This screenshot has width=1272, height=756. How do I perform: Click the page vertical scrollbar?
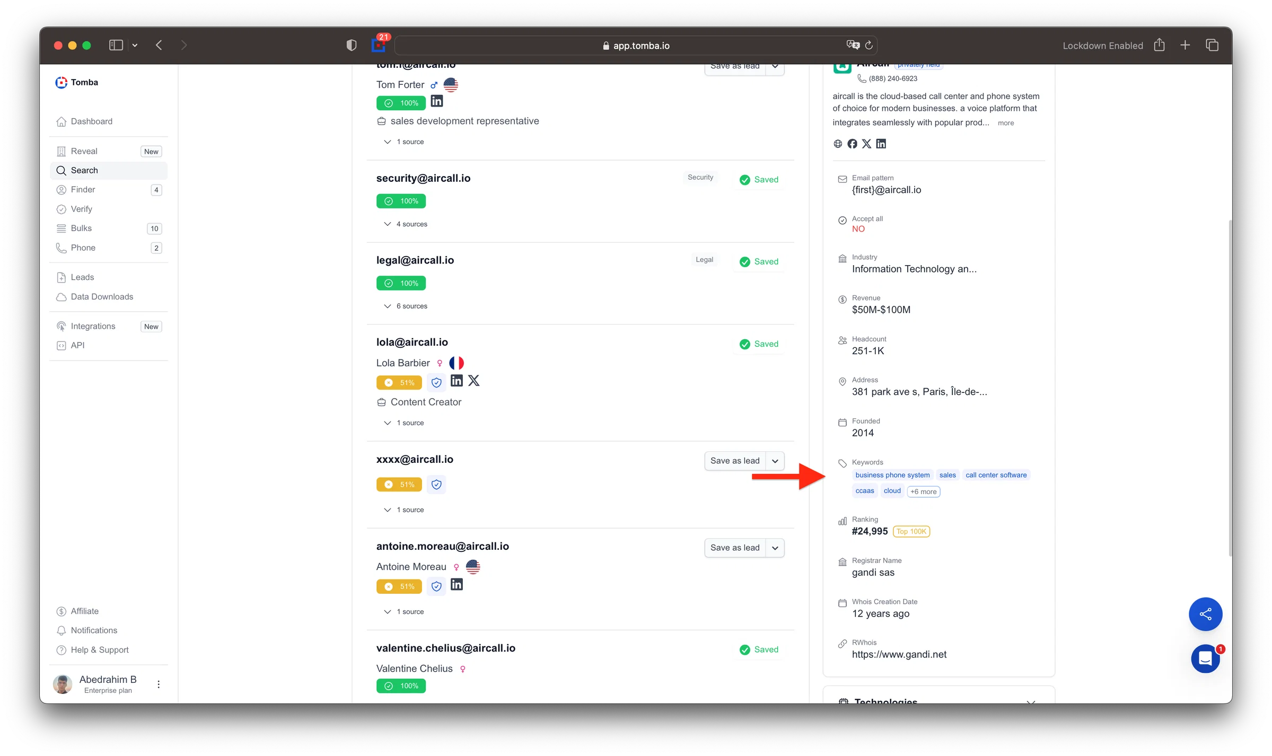tap(1230, 388)
